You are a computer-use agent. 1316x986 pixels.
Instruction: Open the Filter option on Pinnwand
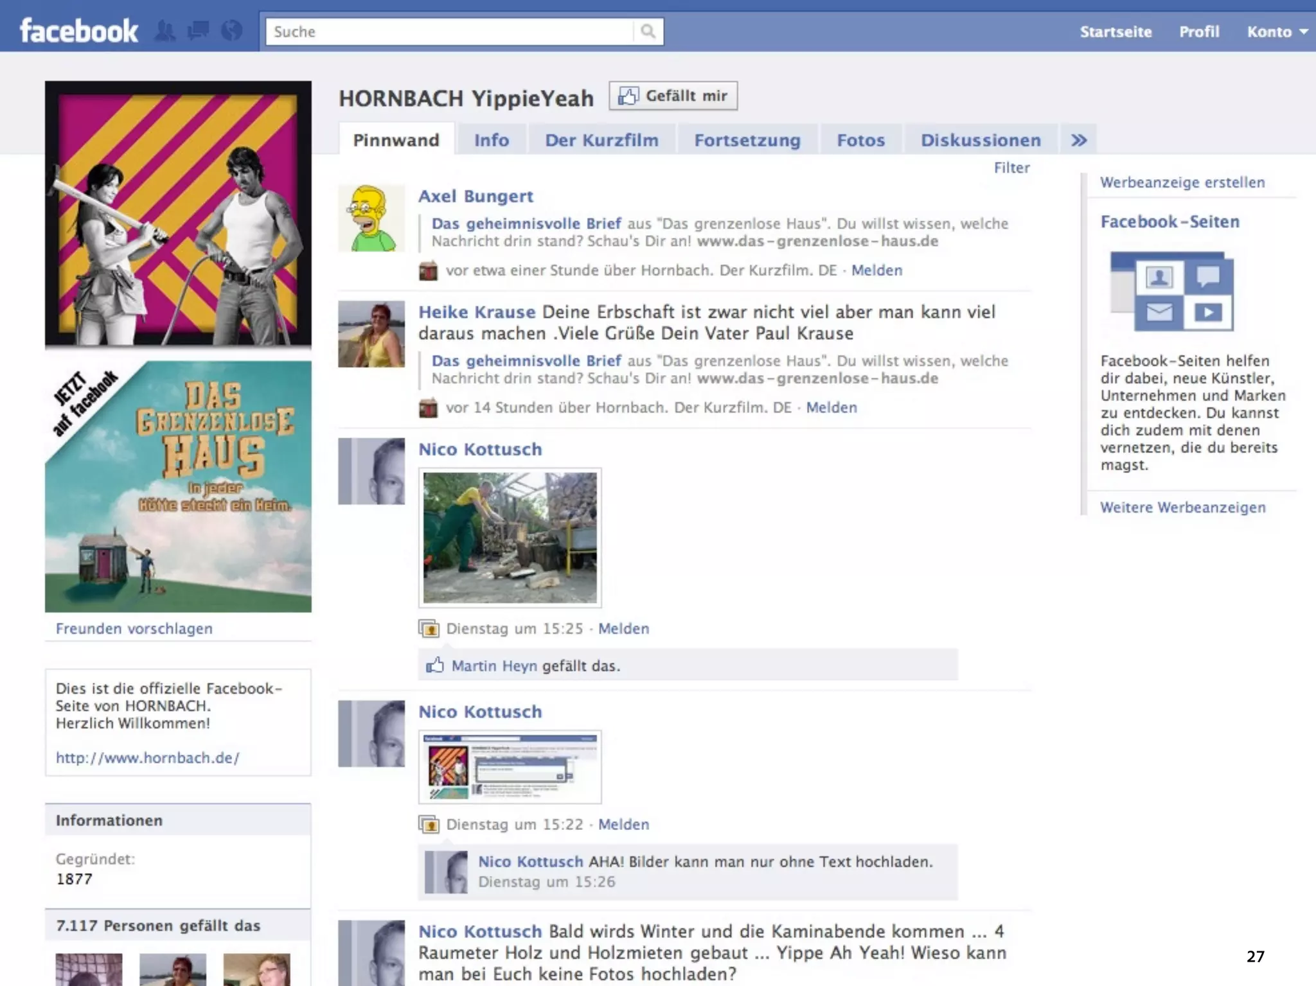1011,168
